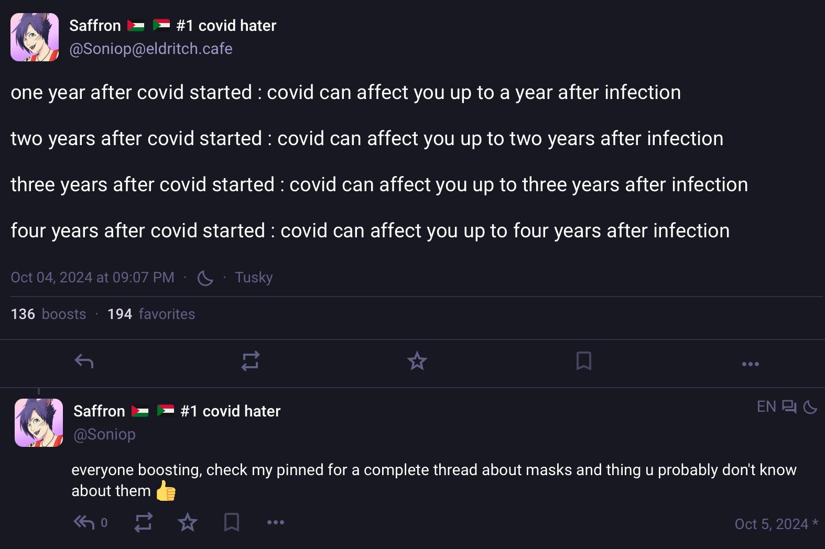Open more options for main post
The image size is (825, 549).
point(750,364)
